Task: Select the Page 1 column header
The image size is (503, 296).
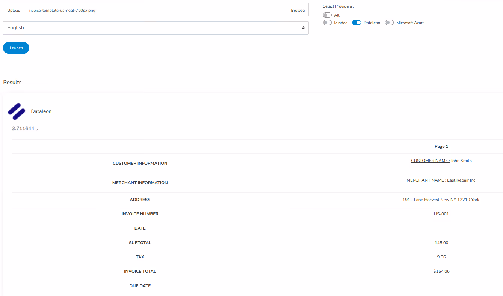Action: point(441,146)
